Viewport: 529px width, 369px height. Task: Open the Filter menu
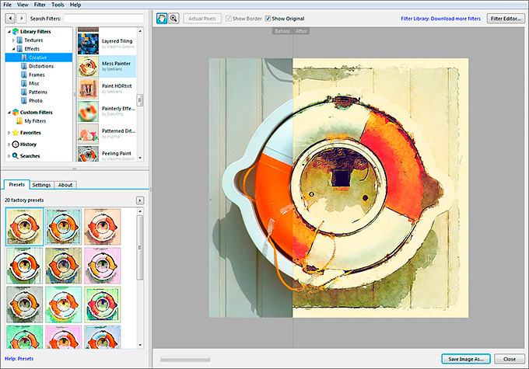pos(39,5)
